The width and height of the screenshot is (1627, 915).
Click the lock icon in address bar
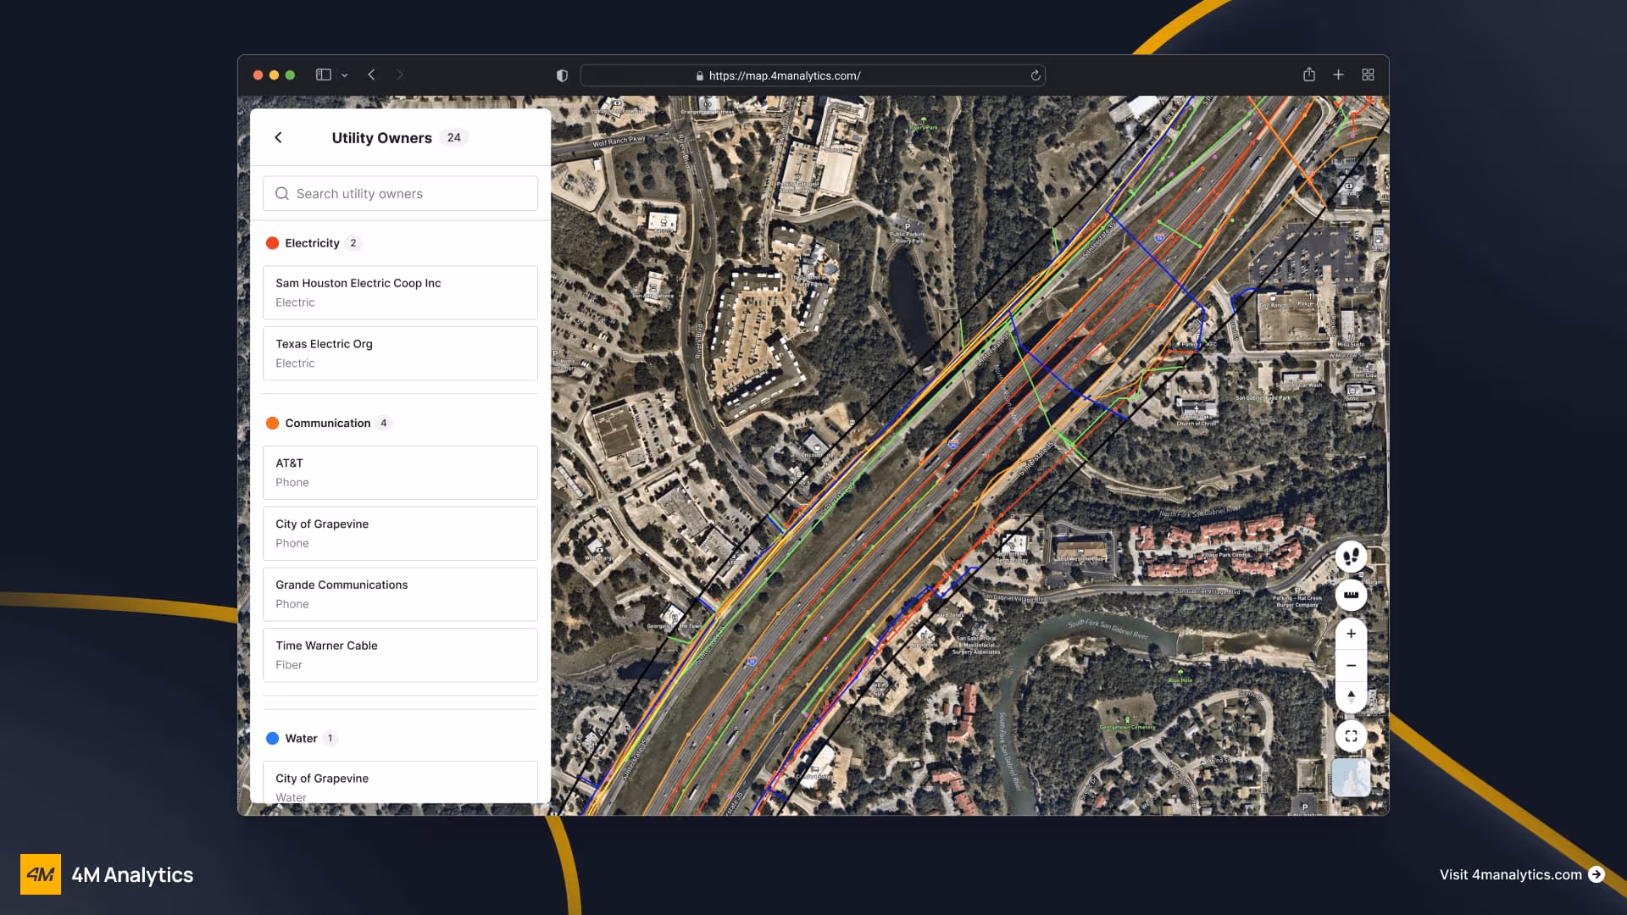(699, 76)
